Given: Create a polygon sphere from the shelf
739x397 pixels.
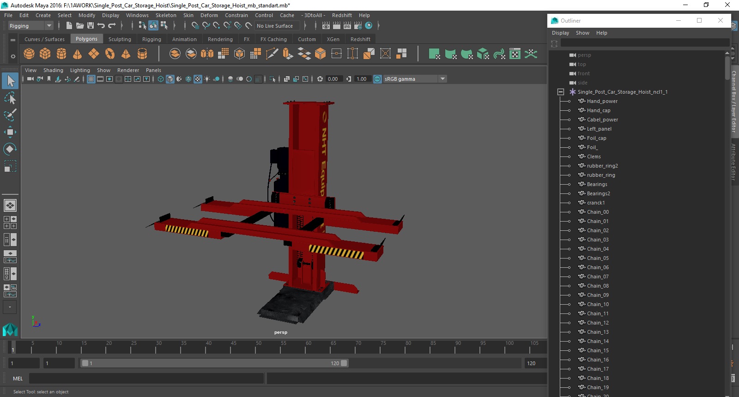Looking at the screenshot, I should (x=29, y=54).
